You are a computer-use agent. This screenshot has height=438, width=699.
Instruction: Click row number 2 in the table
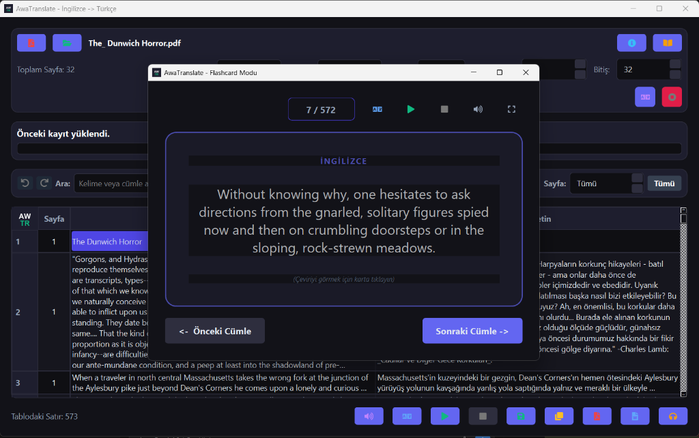pyautogui.click(x=18, y=312)
